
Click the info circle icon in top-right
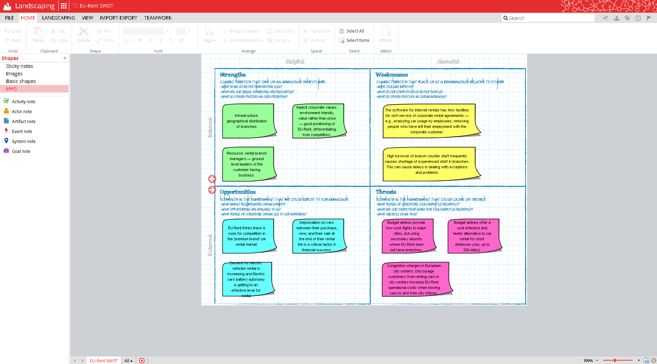(x=638, y=18)
